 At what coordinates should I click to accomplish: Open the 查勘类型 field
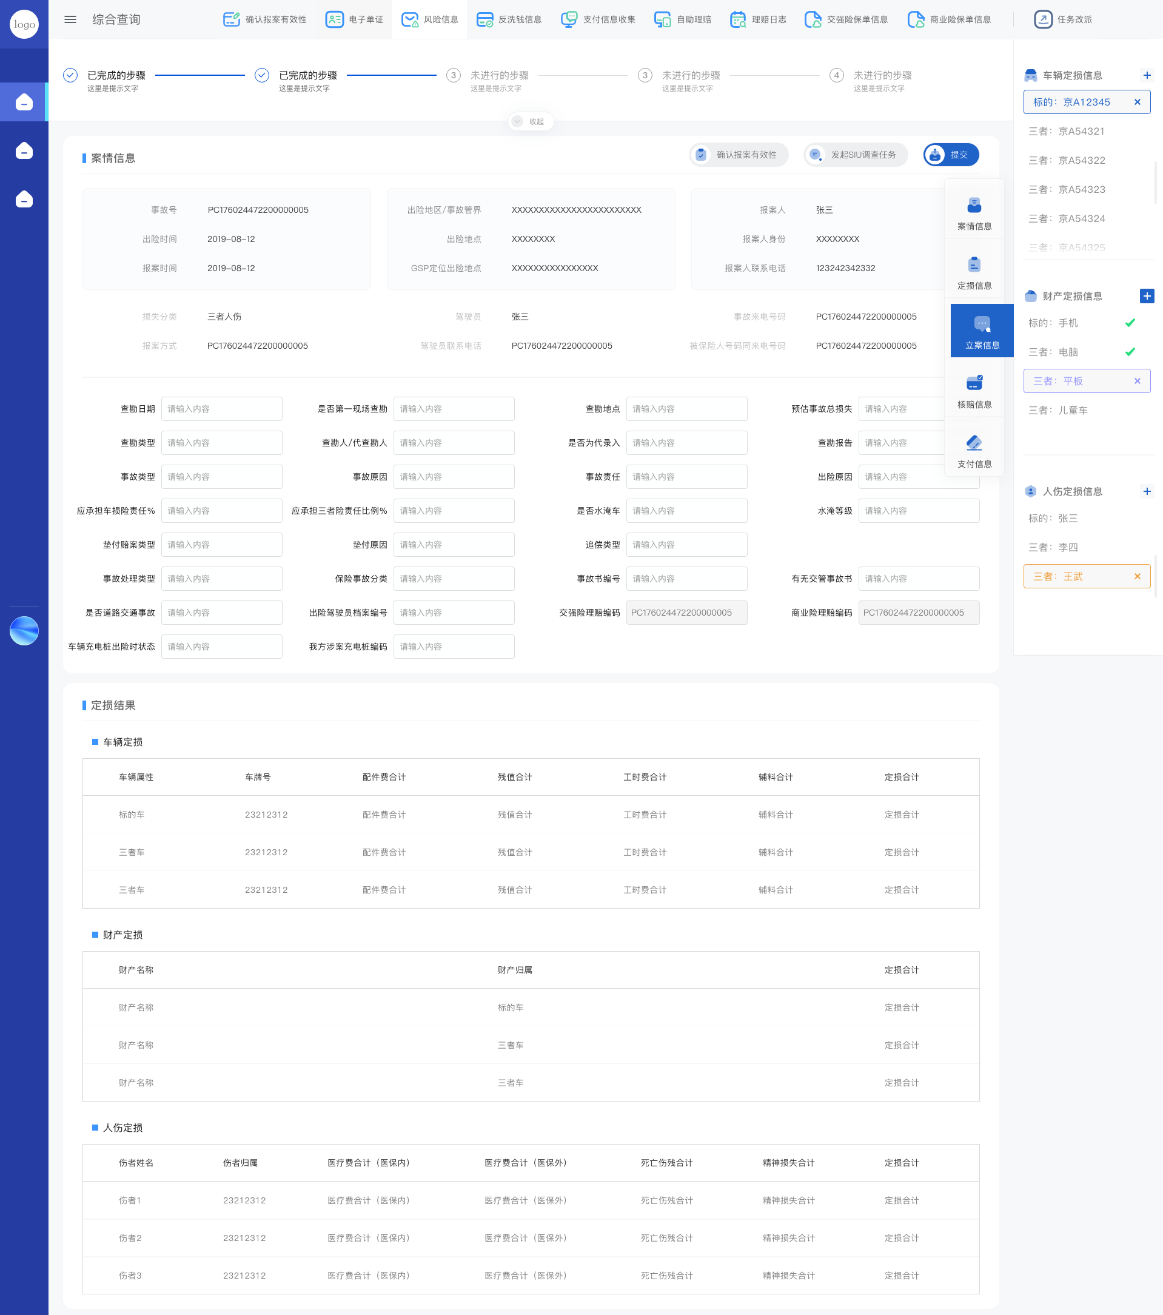click(221, 443)
